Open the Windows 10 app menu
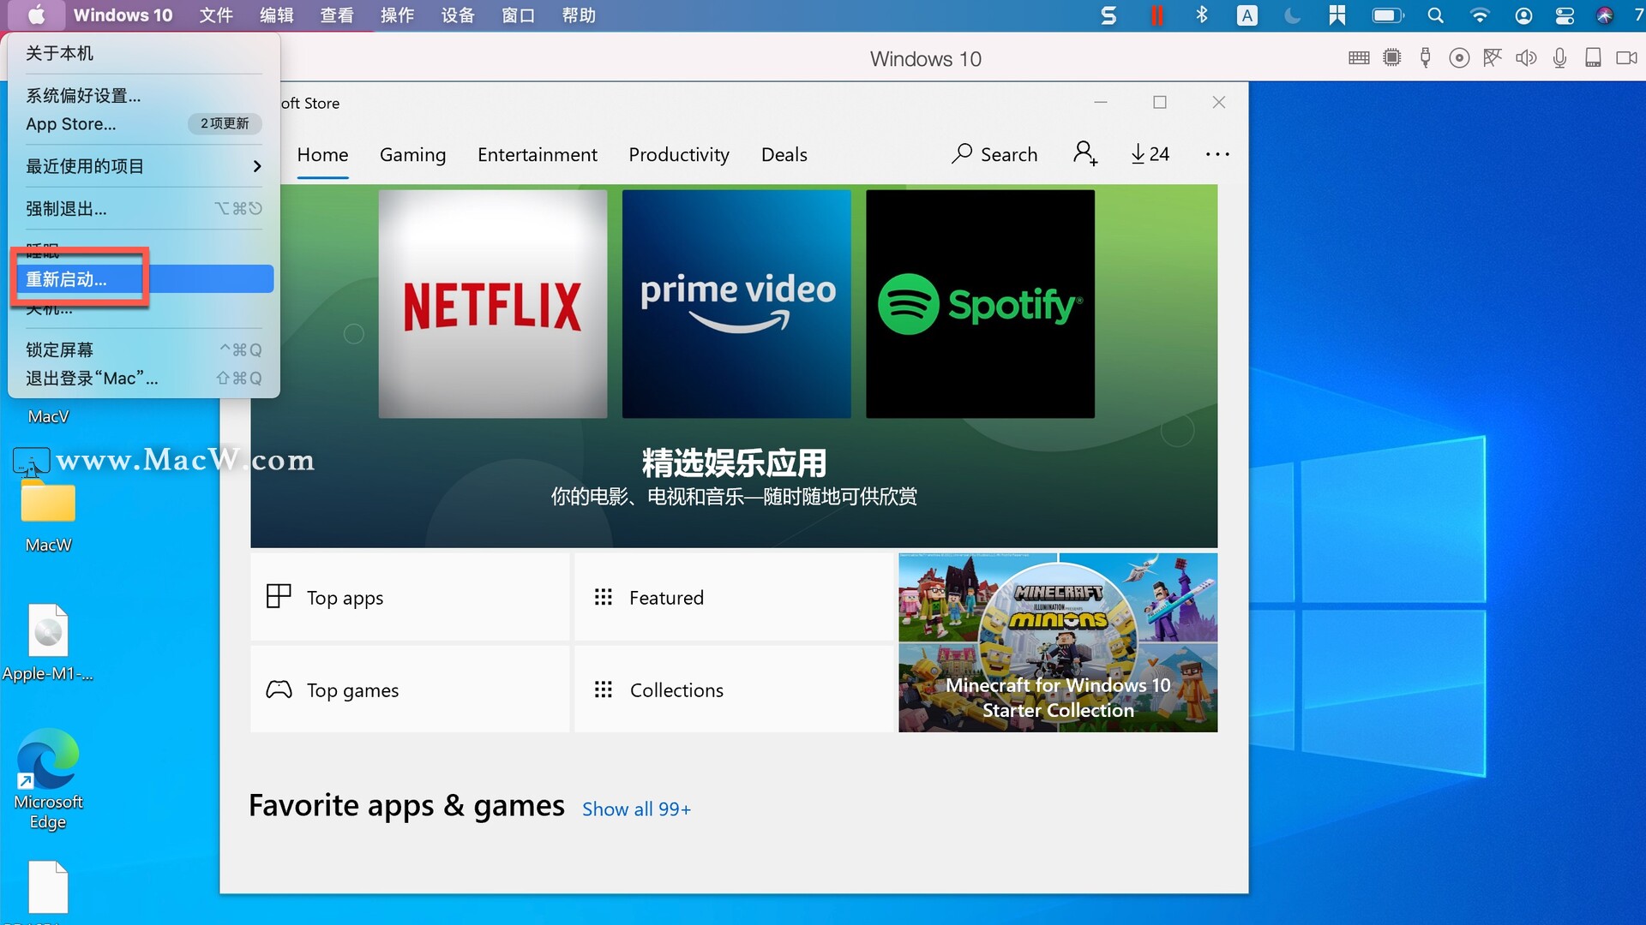Image resolution: width=1646 pixels, height=925 pixels. (x=123, y=15)
